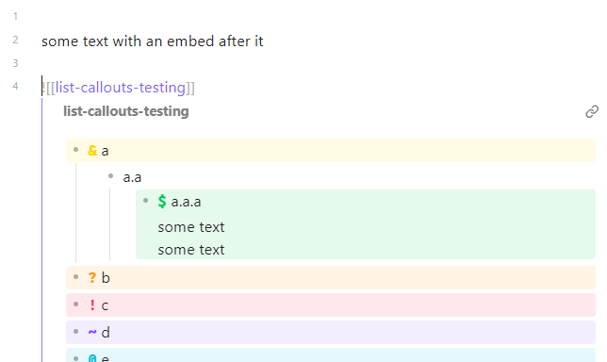Click the link icon of the embedded note
This screenshot has width=607, height=362.
coord(592,111)
